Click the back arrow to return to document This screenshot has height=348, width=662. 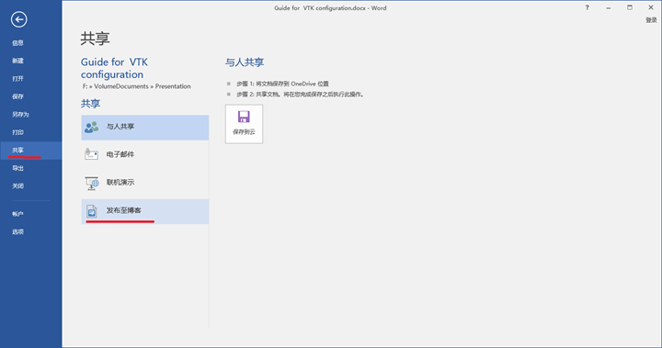click(x=19, y=19)
